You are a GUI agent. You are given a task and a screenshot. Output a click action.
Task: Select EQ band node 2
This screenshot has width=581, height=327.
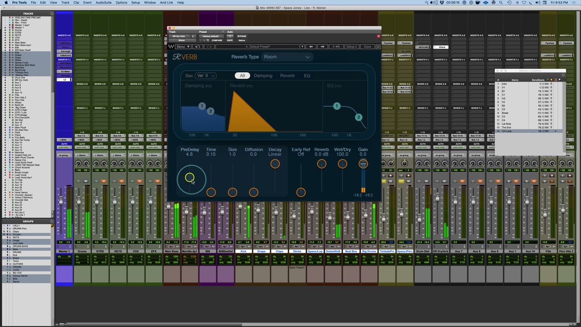pyautogui.click(x=358, y=118)
